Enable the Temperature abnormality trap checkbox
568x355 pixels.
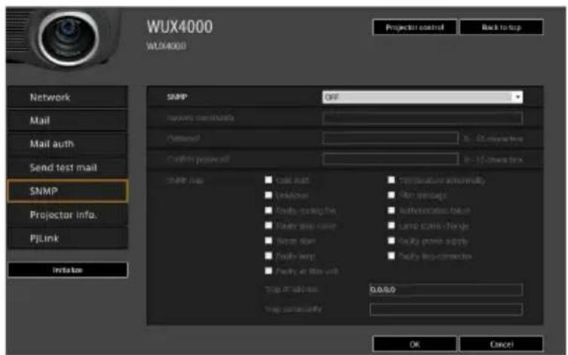391,180
